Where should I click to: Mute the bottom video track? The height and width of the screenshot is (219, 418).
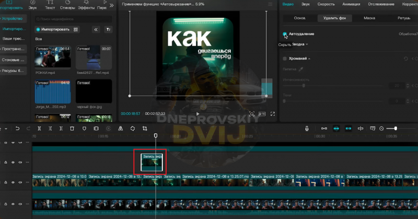(x=20, y=204)
